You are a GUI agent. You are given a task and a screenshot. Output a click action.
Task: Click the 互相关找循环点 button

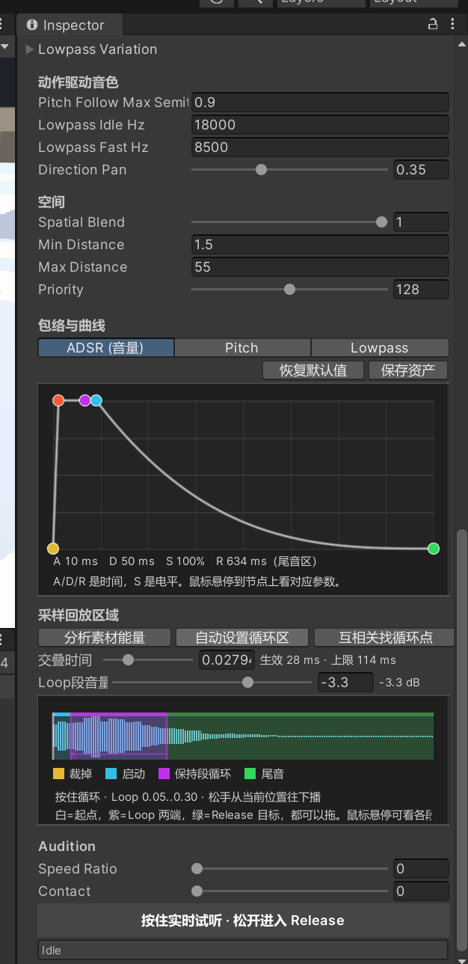pos(384,638)
